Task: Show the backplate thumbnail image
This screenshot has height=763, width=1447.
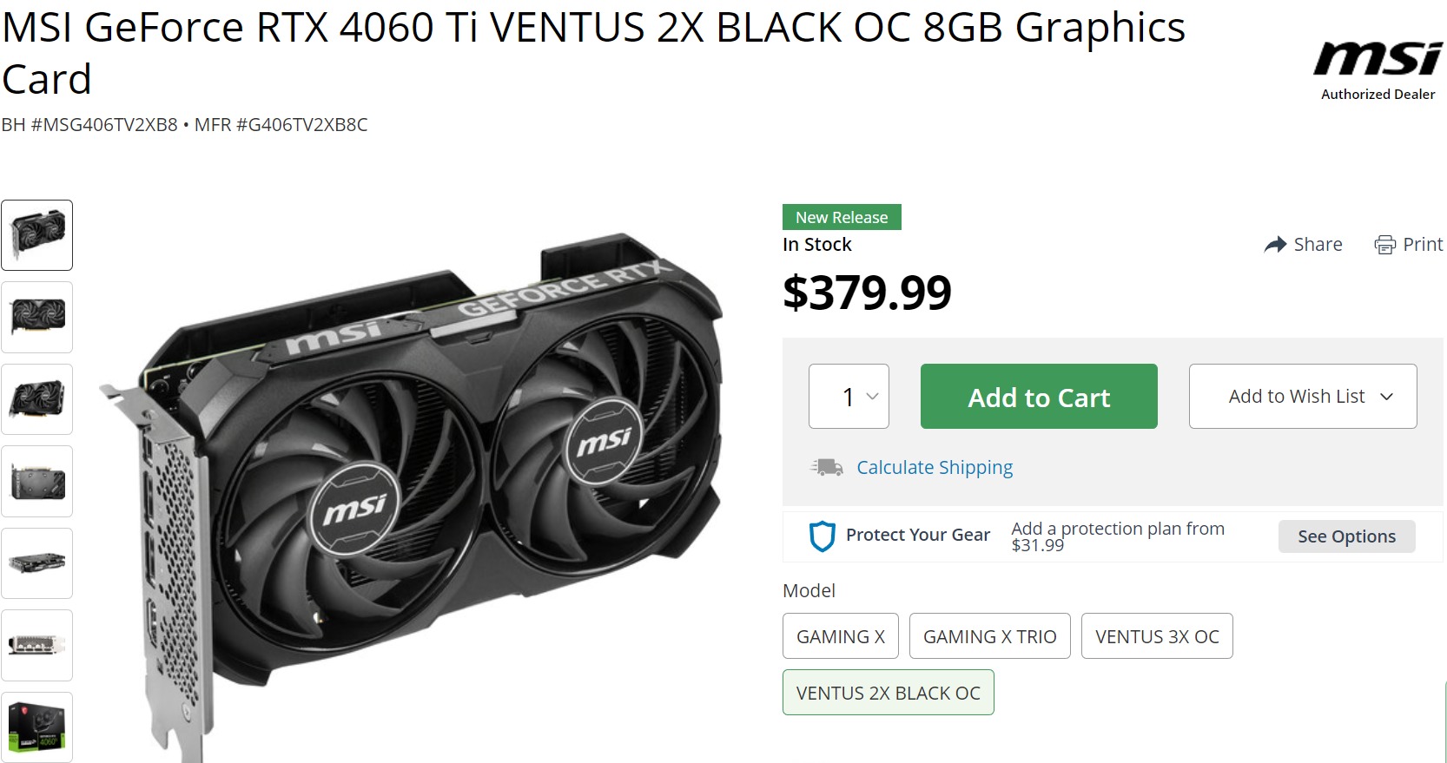Action: 36,481
